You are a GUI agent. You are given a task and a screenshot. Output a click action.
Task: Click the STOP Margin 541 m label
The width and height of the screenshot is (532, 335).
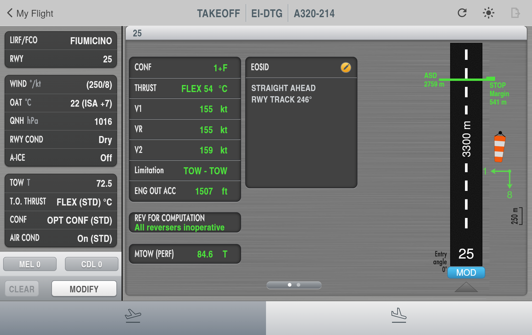[499, 94]
